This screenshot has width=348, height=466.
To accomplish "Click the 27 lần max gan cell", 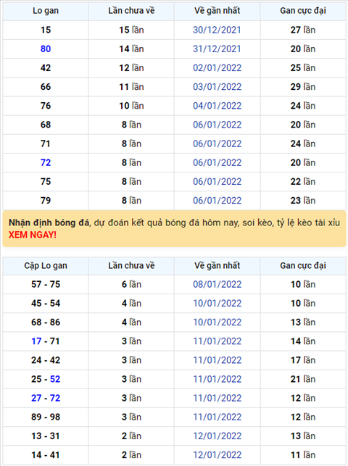I will coord(303,30).
